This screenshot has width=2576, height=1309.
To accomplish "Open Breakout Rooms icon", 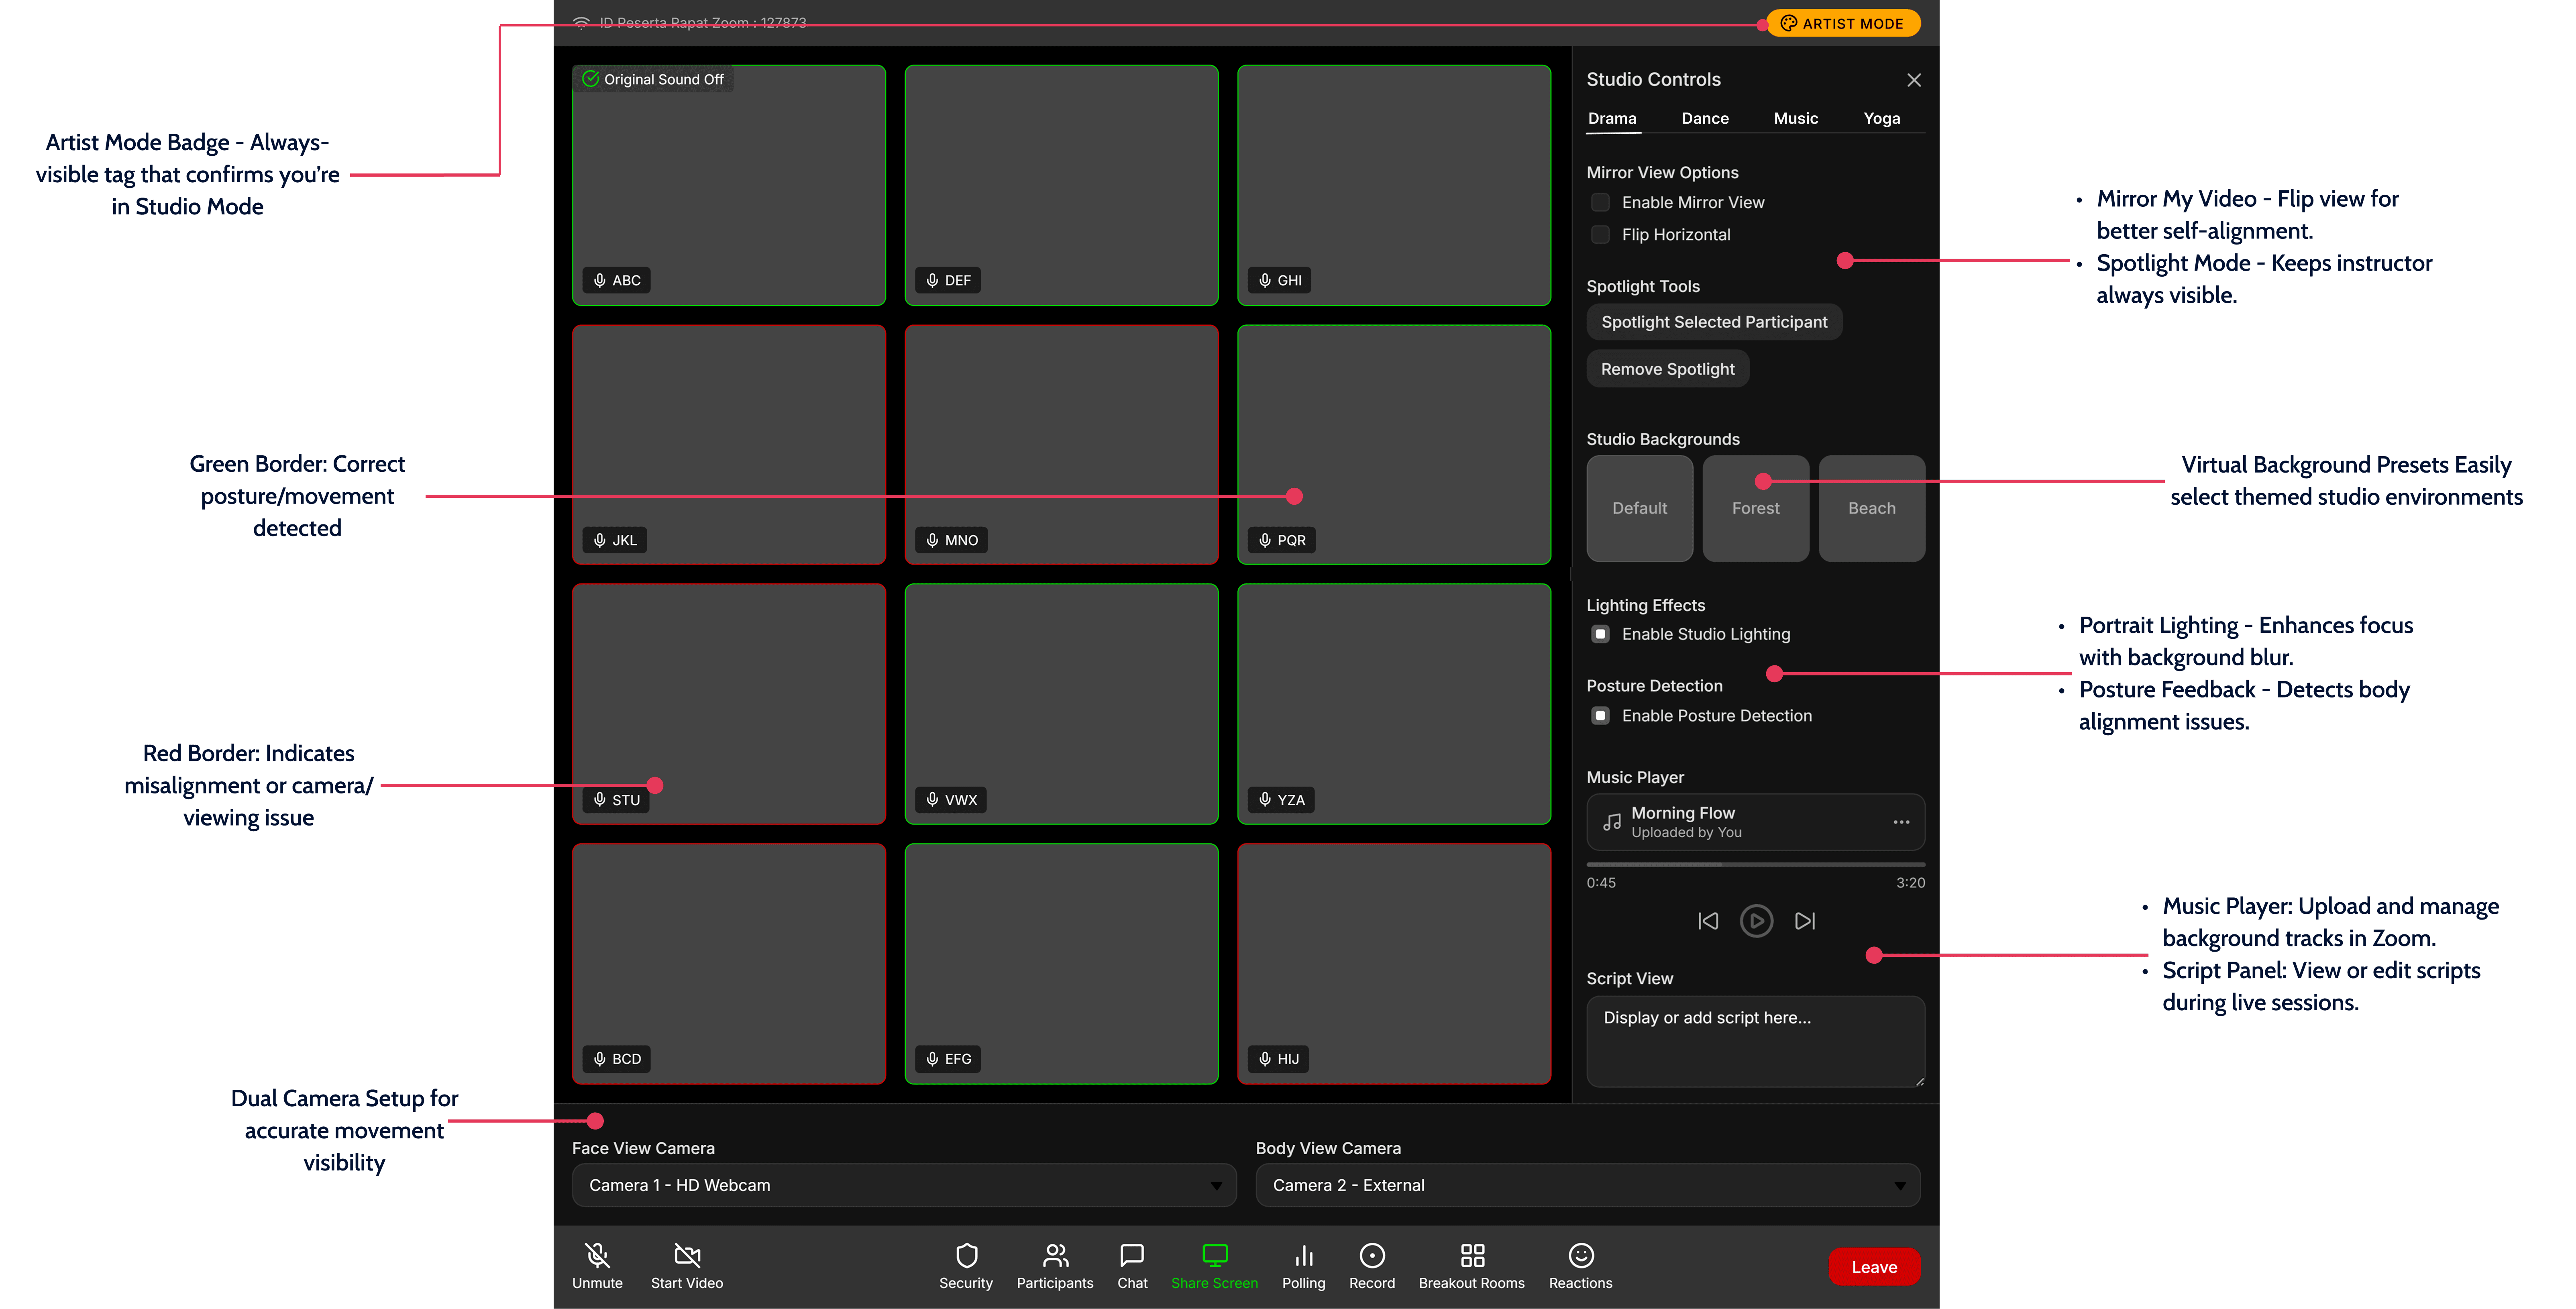I will pos(1471,1255).
